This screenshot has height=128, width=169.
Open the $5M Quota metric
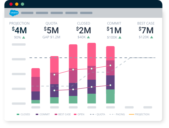point(51,30)
